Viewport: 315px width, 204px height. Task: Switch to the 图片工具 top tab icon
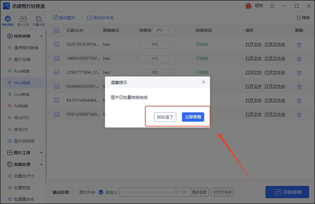point(23,21)
